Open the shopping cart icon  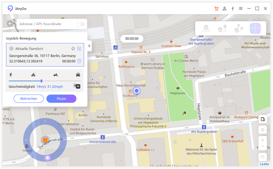216,8
